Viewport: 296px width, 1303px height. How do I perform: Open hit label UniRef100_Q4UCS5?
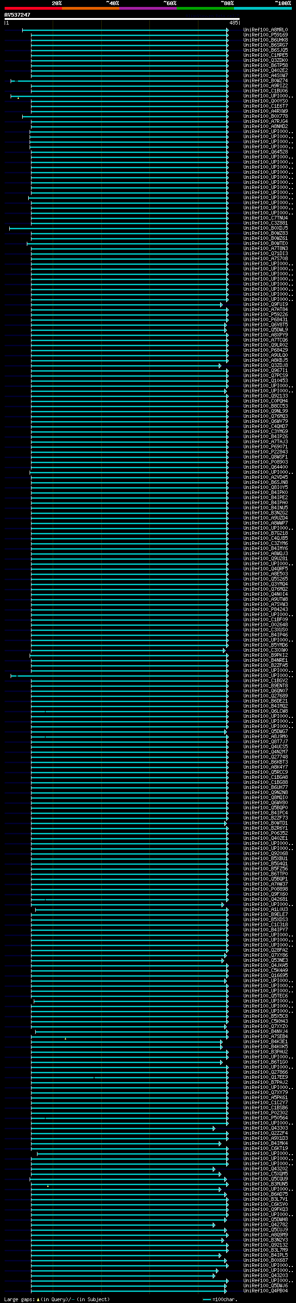(x=265, y=746)
